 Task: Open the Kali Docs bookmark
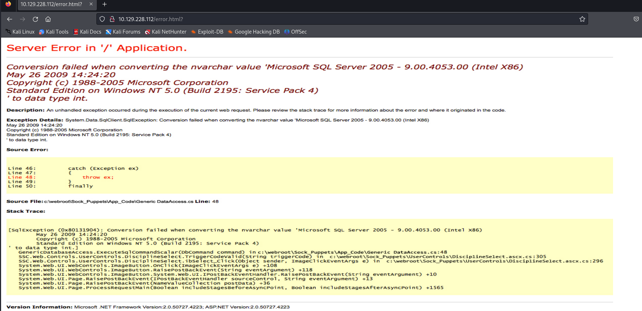click(87, 32)
